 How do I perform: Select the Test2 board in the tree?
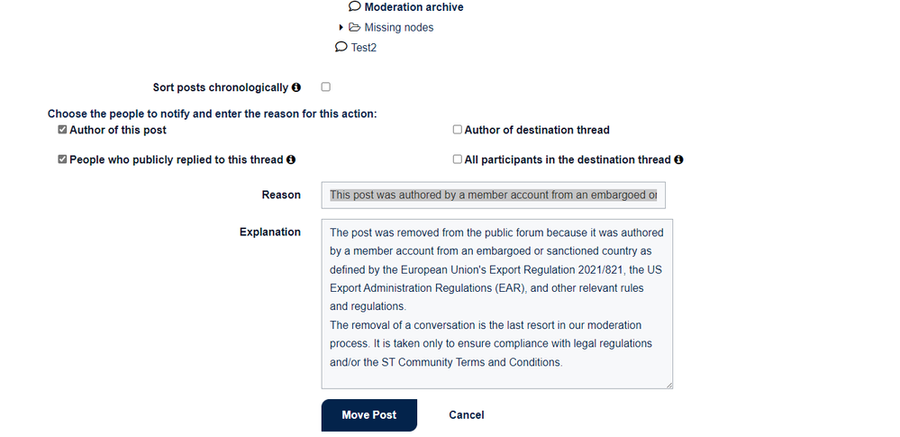(x=364, y=48)
